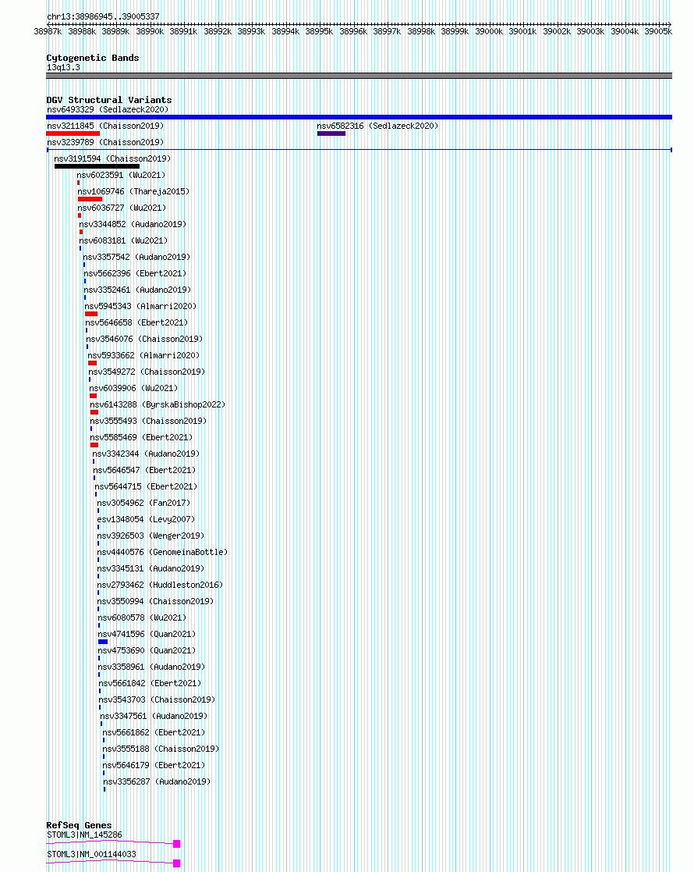Select the RefSeq Genes track title
694x872 pixels.
[79, 825]
